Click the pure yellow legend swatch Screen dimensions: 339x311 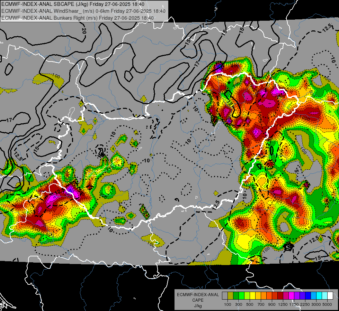pos(252,296)
